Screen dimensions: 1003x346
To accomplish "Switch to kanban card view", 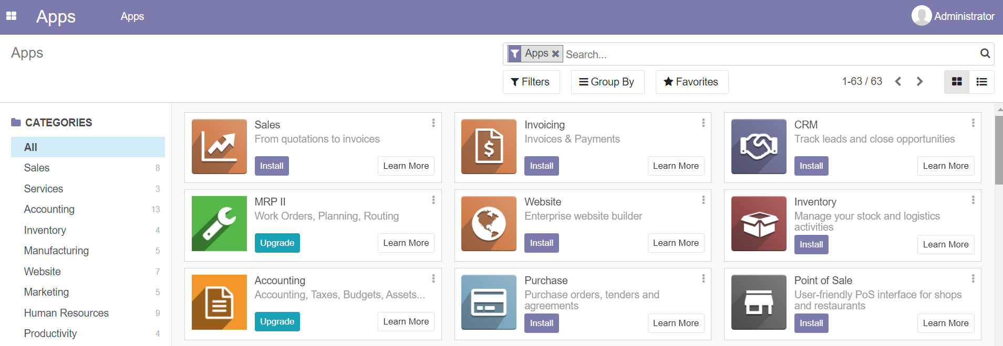I will click(x=957, y=82).
